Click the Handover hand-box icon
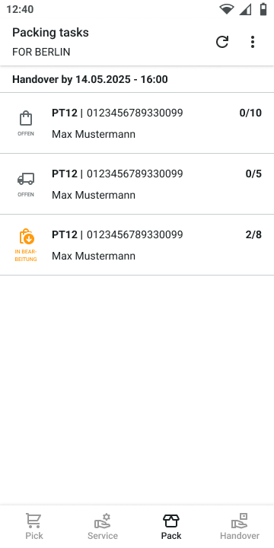 (240, 521)
